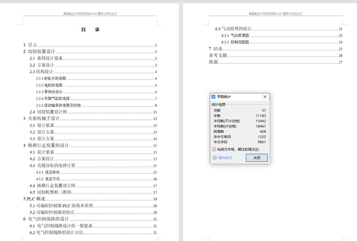The width and height of the screenshot is (357, 241).
Task: Close the 字数统计 dialog with the X
Action: [265, 97]
